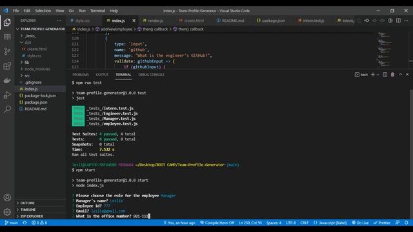Expand the Outline section
The image size is (413, 232).
pyautogui.click(x=41, y=203)
